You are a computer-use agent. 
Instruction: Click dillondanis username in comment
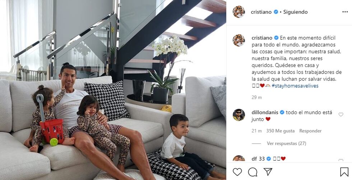coord(265,112)
